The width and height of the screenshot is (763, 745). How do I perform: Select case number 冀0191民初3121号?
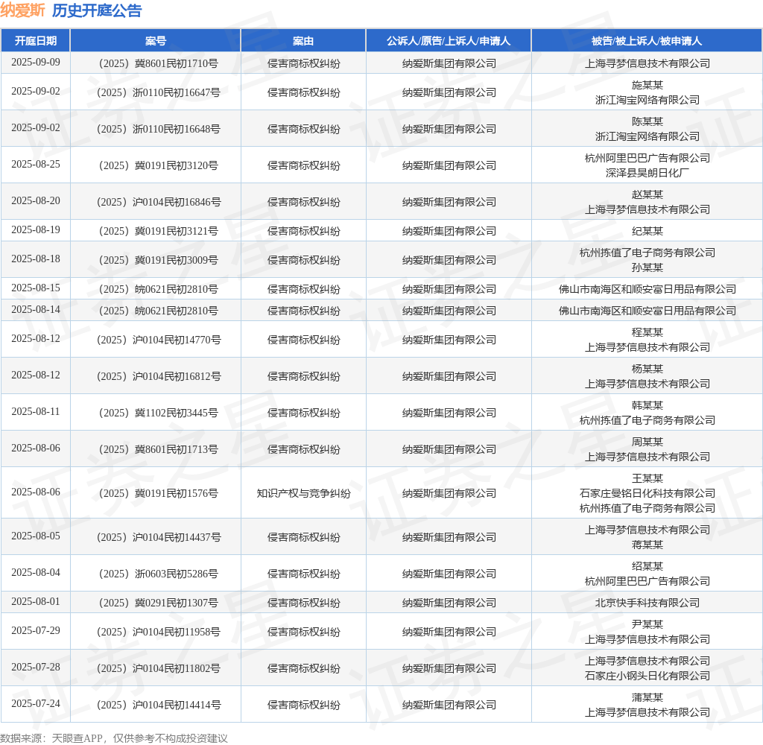click(x=159, y=231)
